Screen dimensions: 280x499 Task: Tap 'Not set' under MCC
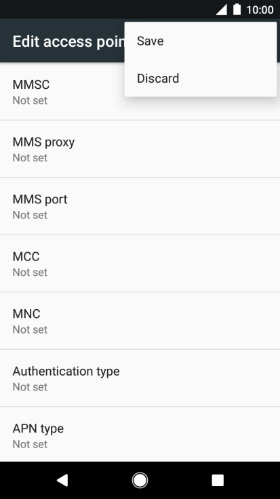(x=30, y=273)
